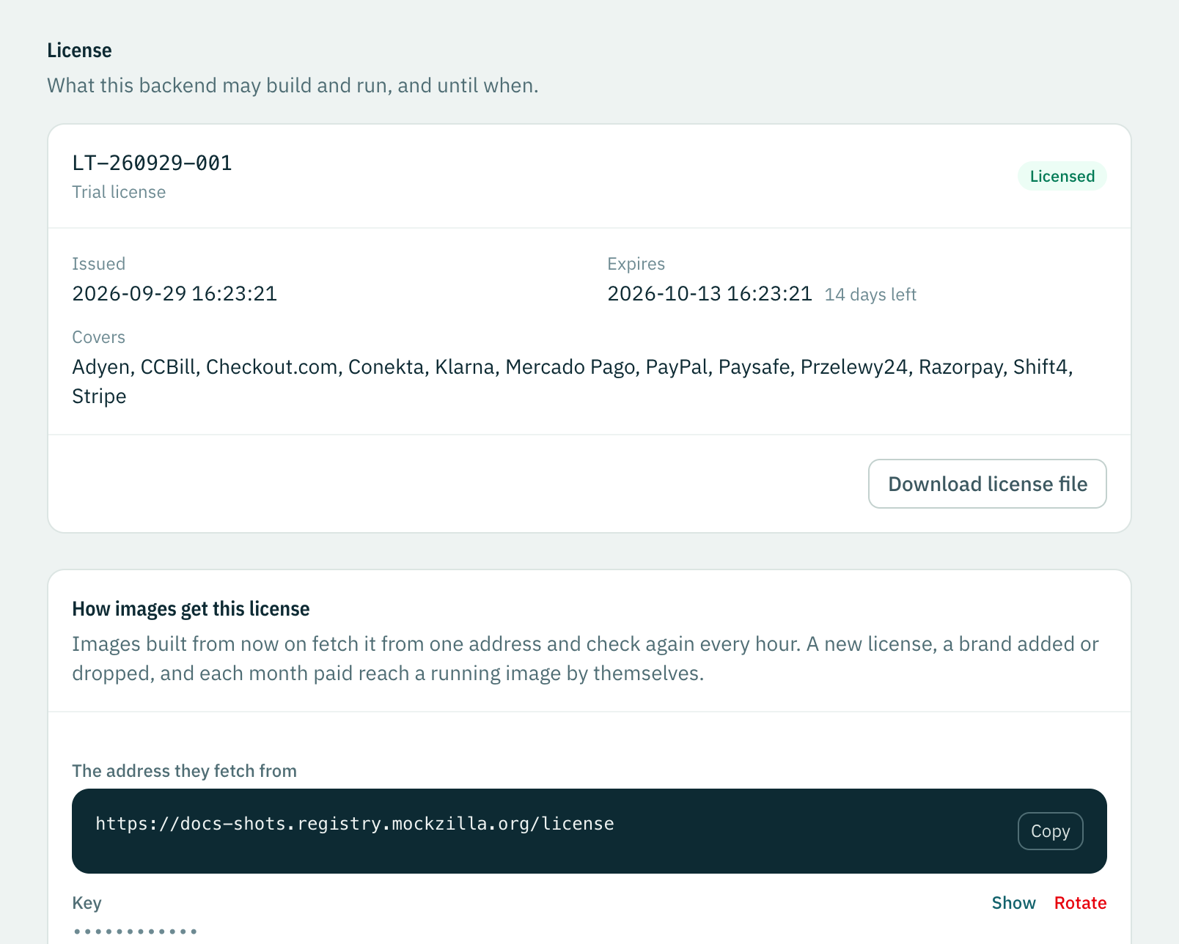Click the 'Images built from now on' description
This screenshot has width=1179, height=944.
click(585, 659)
